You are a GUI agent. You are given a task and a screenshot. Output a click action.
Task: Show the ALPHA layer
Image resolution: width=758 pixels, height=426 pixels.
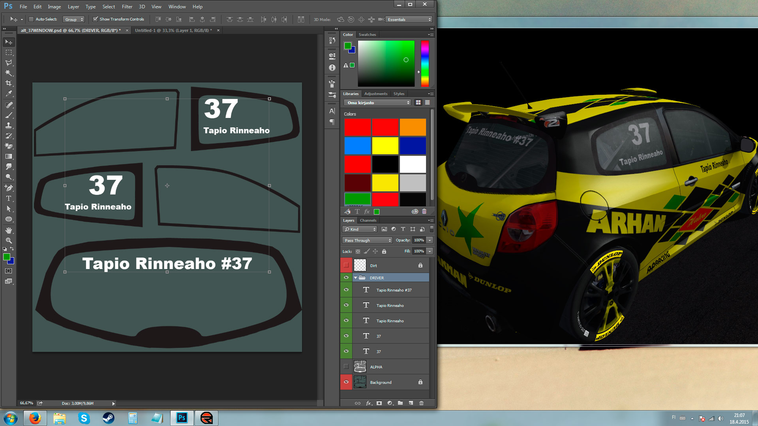pos(346,367)
